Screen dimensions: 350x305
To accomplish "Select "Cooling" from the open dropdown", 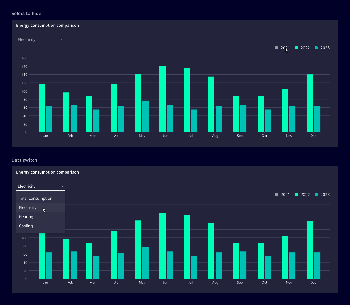I will point(26,226).
